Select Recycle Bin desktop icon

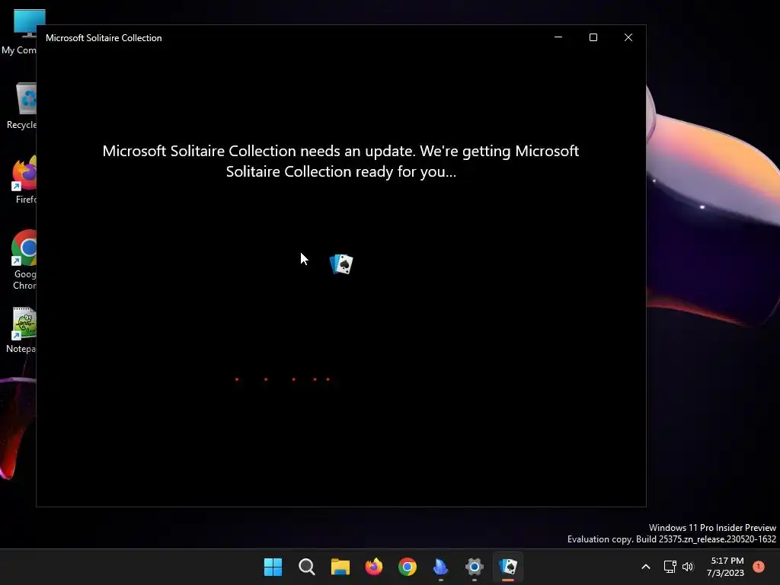(x=21, y=105)
